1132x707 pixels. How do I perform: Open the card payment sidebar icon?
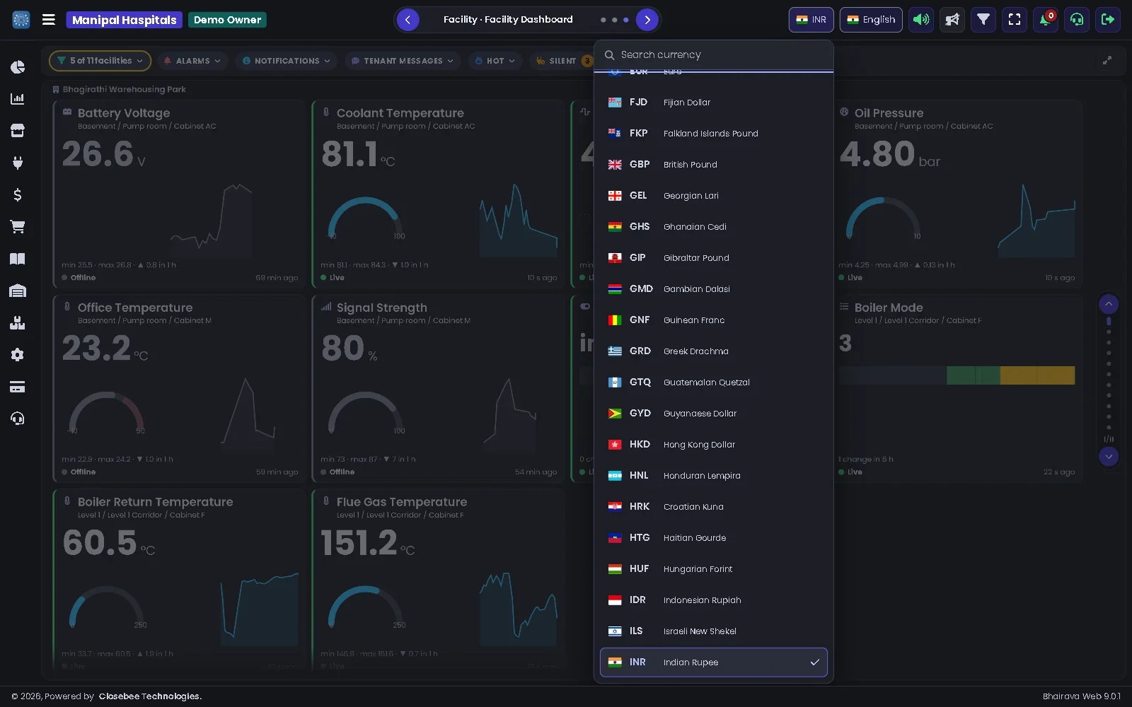[x=18, y=387]
